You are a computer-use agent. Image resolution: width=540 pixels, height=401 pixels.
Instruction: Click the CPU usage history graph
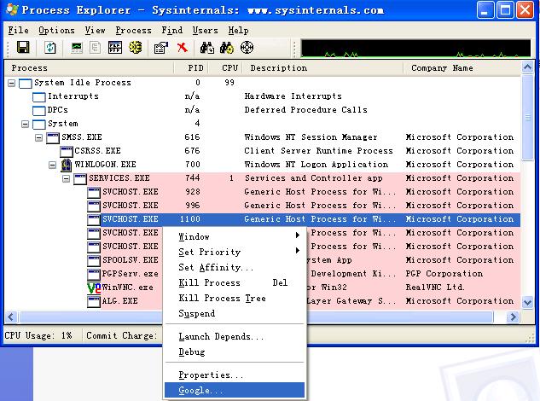[415, 49]
